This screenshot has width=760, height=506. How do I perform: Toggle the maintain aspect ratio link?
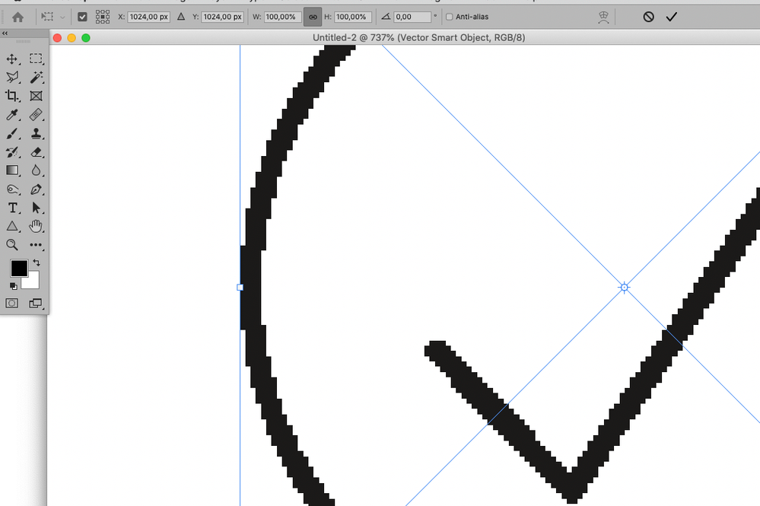pyautogui.click(x=312, y=16)
